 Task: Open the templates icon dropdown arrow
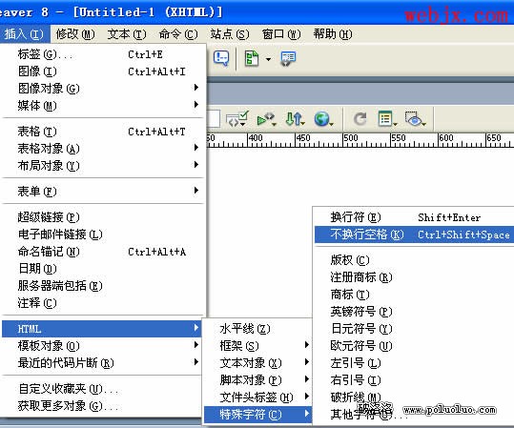268,59
